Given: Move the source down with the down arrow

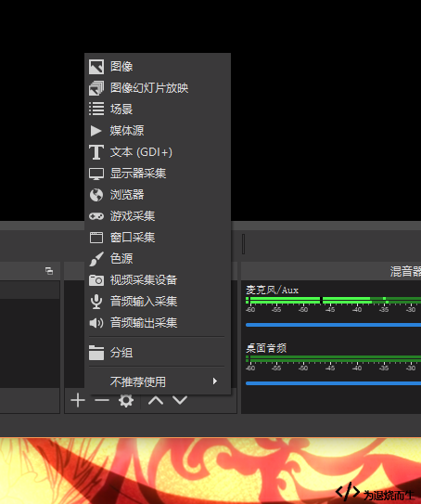Looking at the screenshot, I should pos(180,400).
